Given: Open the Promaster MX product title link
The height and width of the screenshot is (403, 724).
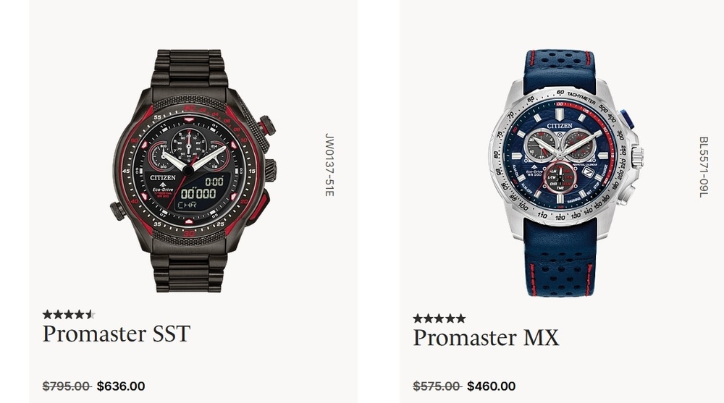Looking at the screenshot, I should click(486, 337).
